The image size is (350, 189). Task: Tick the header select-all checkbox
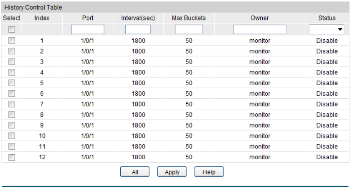12,30
